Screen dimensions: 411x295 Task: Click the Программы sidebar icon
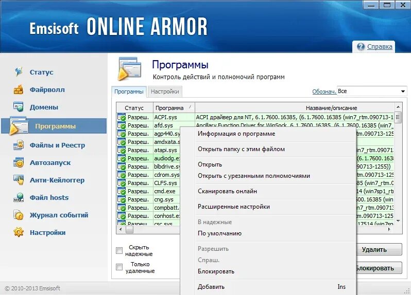click(x=19, y=126)
